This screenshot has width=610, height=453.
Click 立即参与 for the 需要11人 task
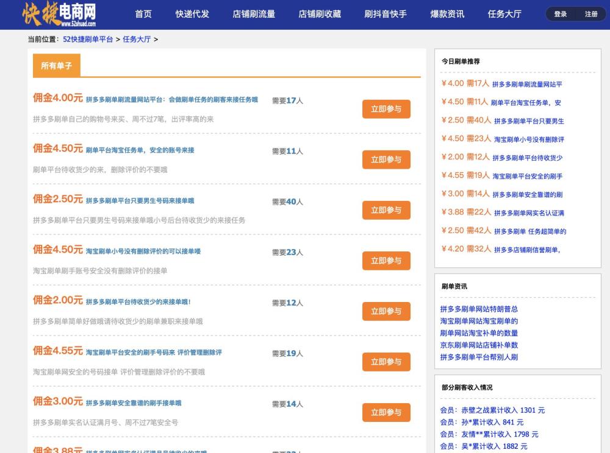pyautogui.click(x=386, y=159)
